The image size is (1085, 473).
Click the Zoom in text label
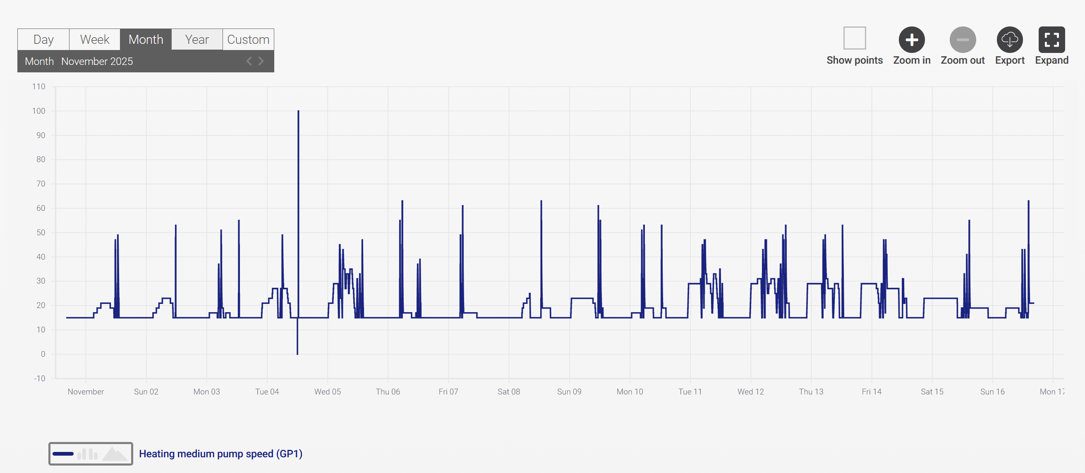[x=911, y=60]
